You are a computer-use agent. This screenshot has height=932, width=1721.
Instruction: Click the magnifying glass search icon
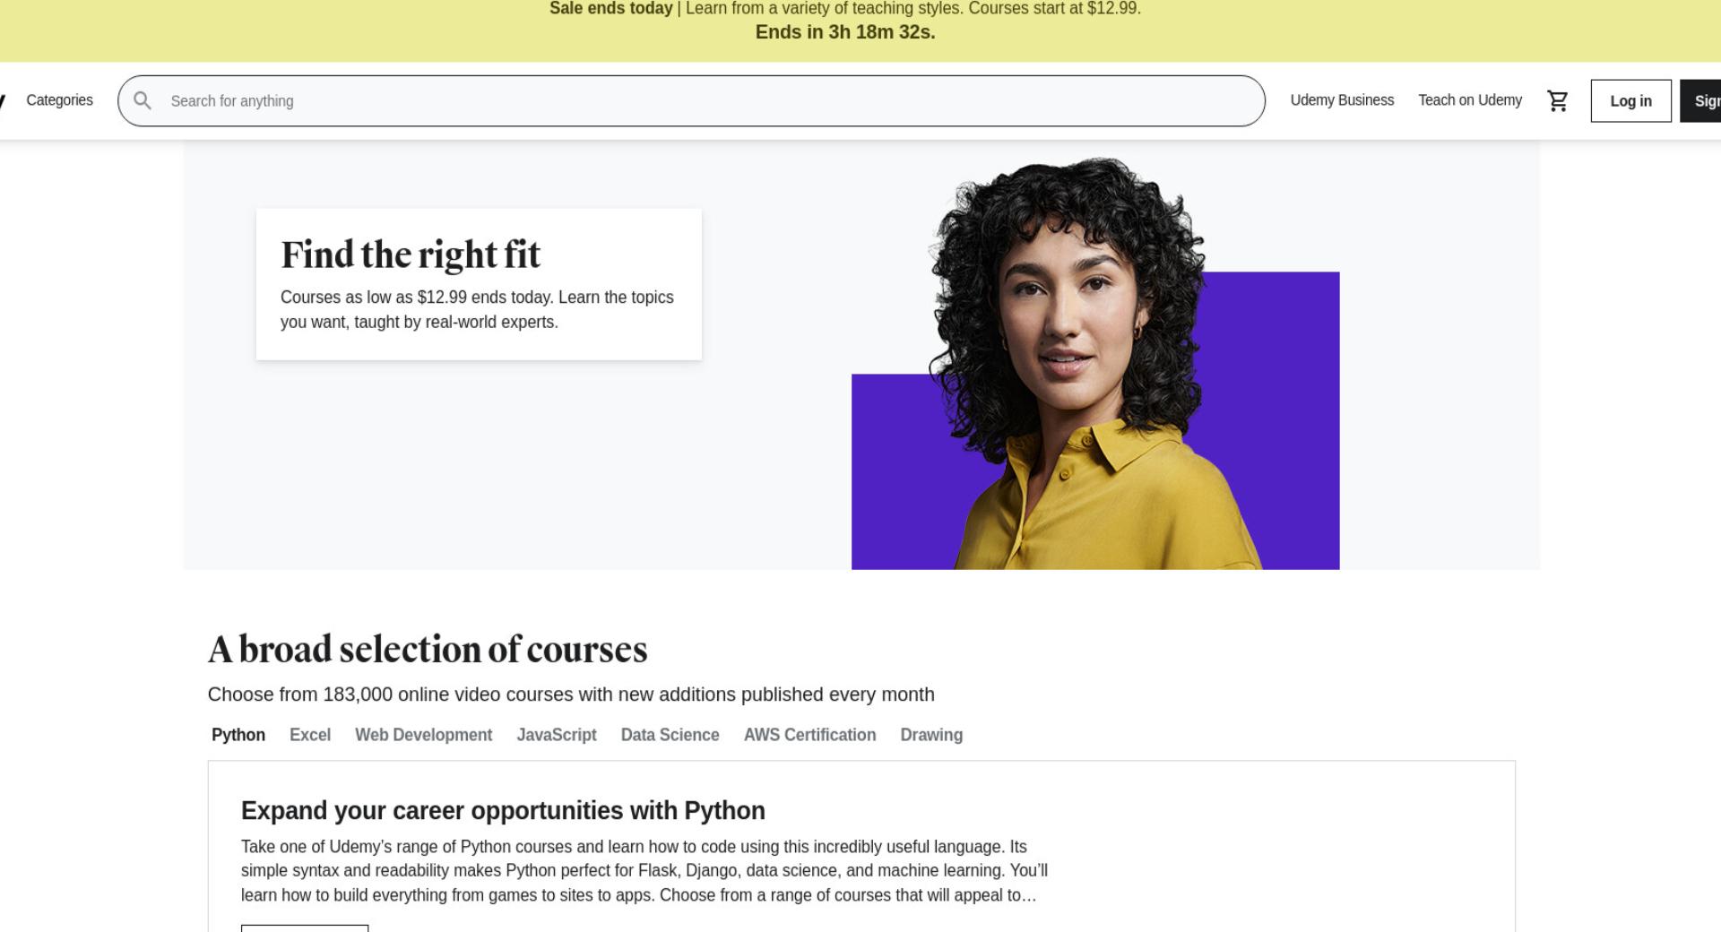(x=143, y=101)
